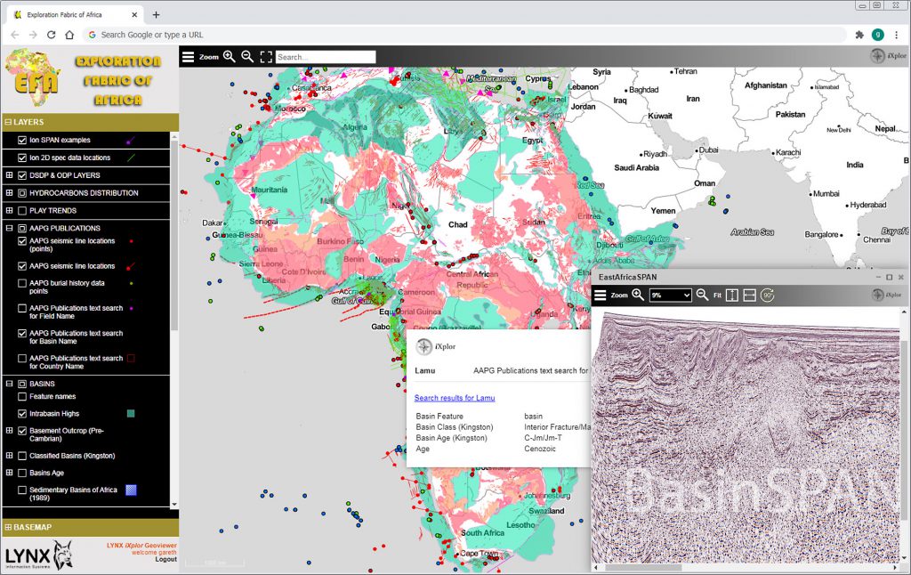
Task: Toggle Basement Outcrop (Pre-Cambrian) checkbox
Action: (x=22, y=431)
